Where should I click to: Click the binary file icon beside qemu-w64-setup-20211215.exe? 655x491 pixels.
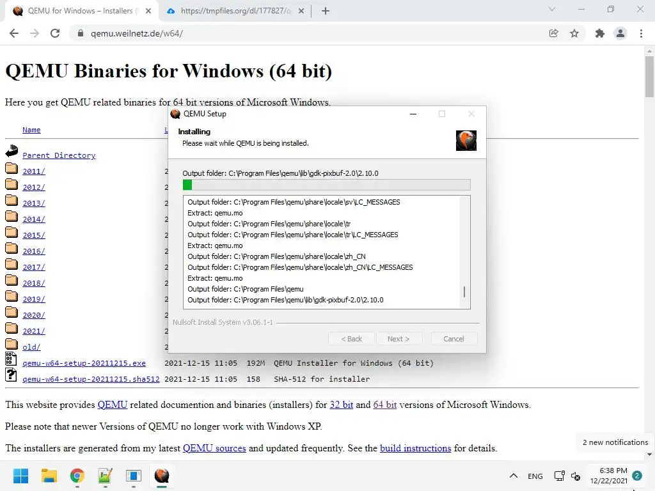pyautogui.click(x=11, y=359)
